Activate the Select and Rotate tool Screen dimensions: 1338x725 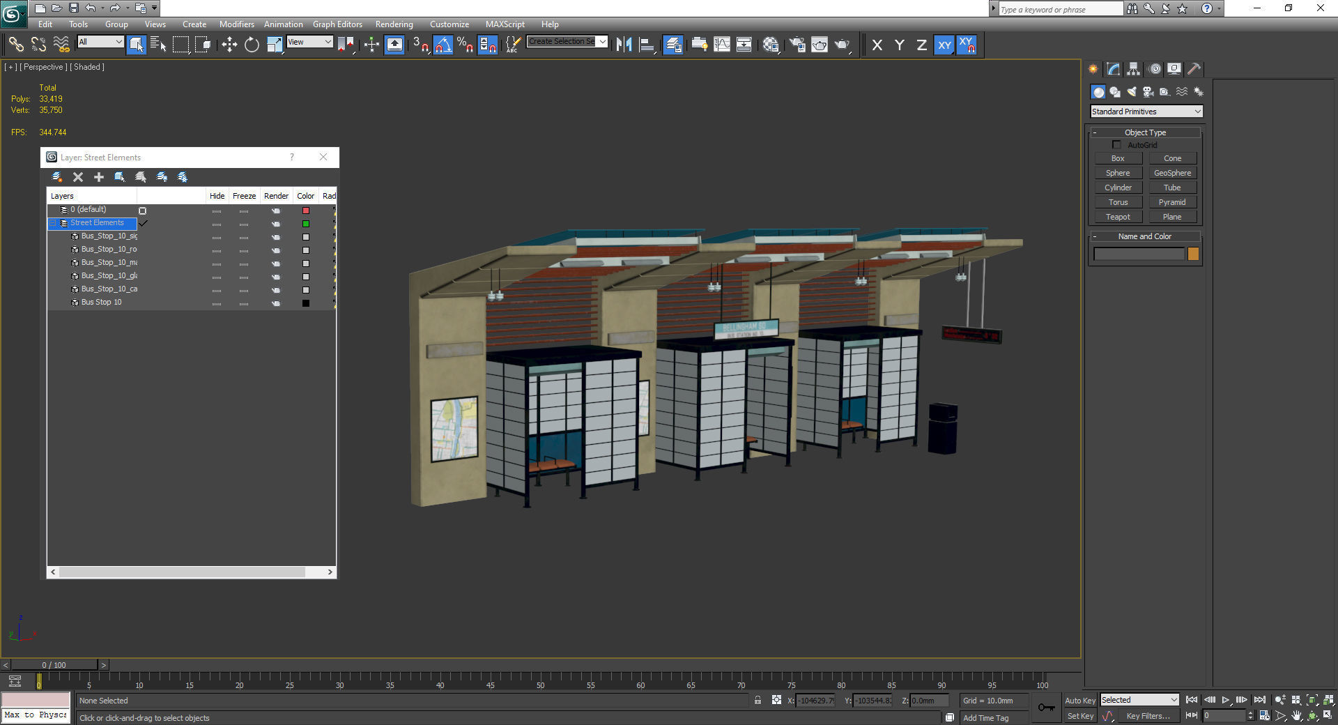point(252,45)
